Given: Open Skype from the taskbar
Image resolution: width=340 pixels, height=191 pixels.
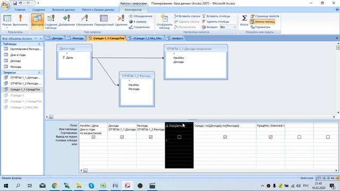Looking at the screenshot, I should tap(91, 186).
